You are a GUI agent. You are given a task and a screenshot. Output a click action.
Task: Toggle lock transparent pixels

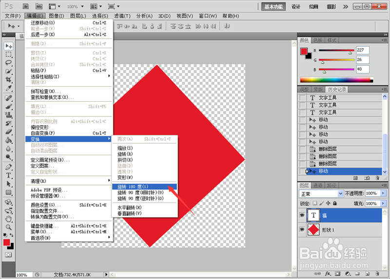coord(315,203)
